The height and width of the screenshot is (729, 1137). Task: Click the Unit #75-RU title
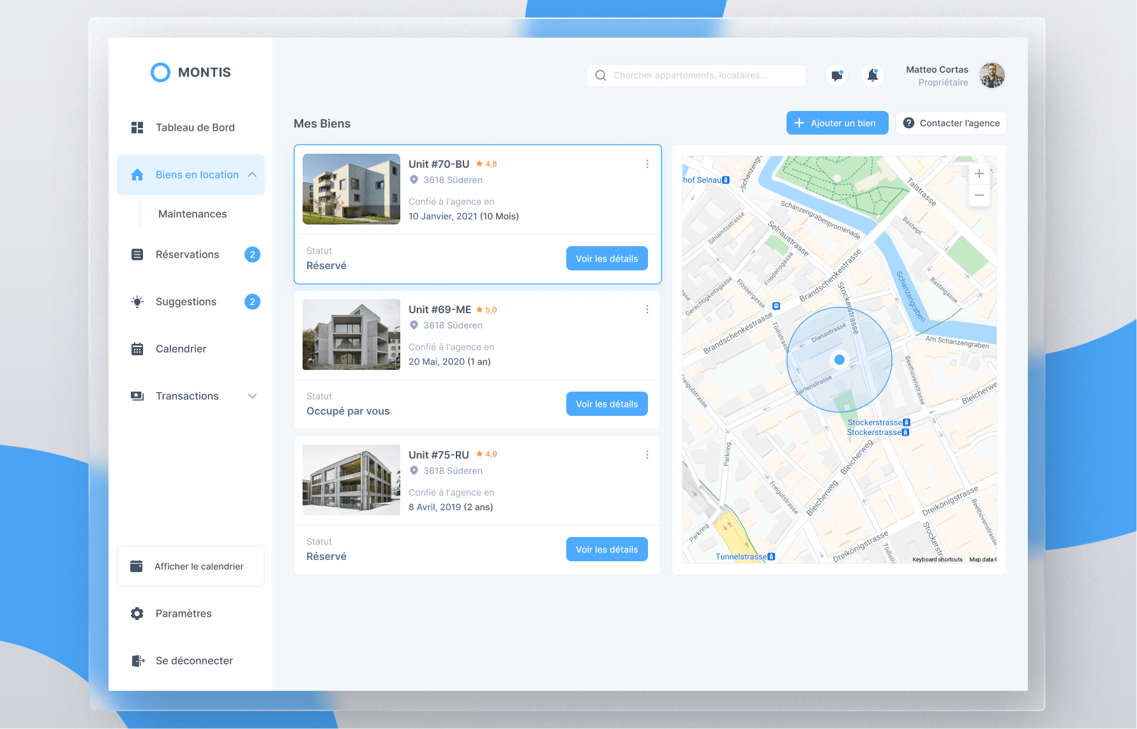tap(439, 455)
